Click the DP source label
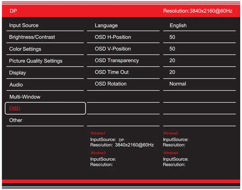The width and height of the screenshot is (242, 190). (x=13, y=11)
